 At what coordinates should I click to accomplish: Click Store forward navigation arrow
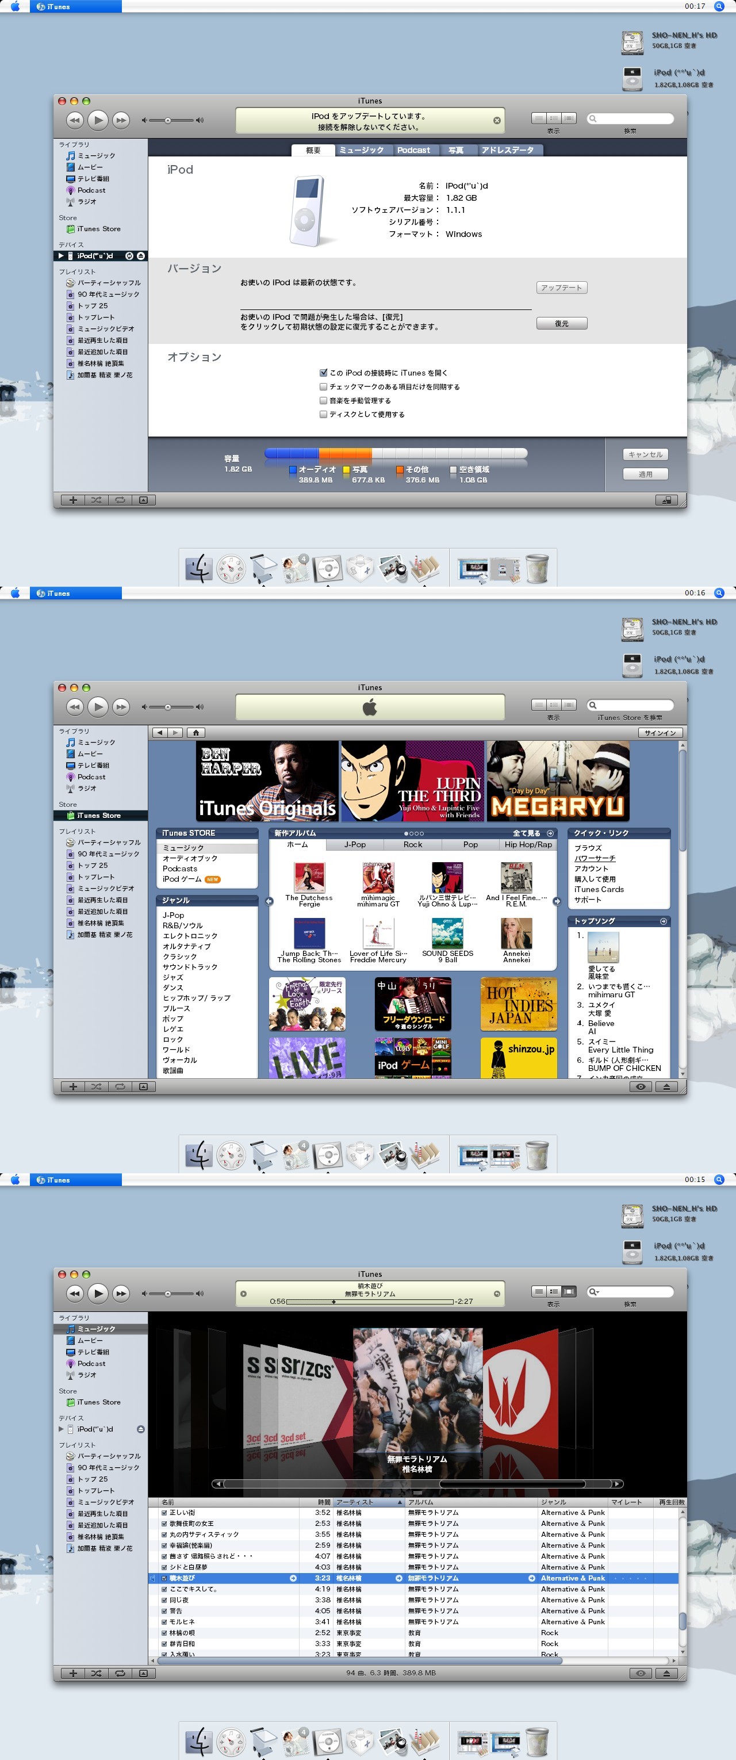pyautogui.click(x=175, y=733)
